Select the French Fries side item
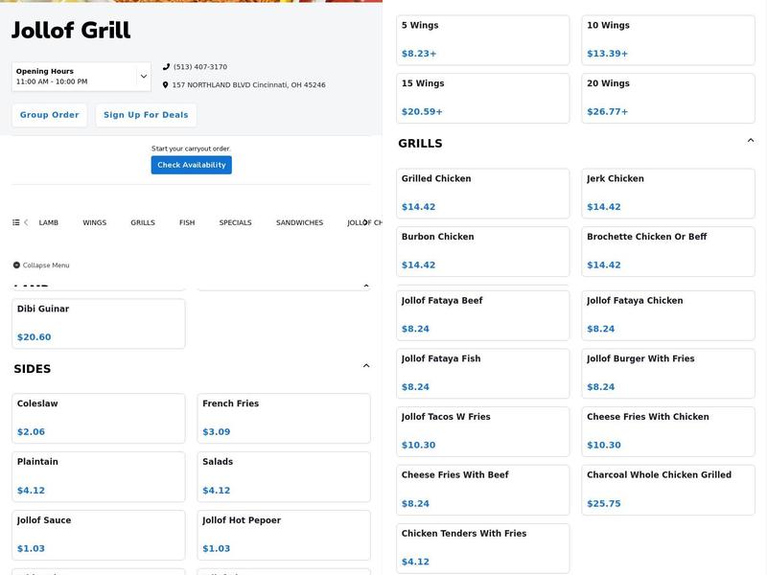767x575 pixels. [284, 419]
